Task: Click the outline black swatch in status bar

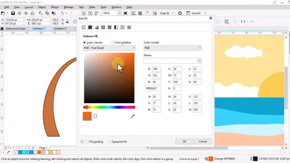Action: point(255,159)
